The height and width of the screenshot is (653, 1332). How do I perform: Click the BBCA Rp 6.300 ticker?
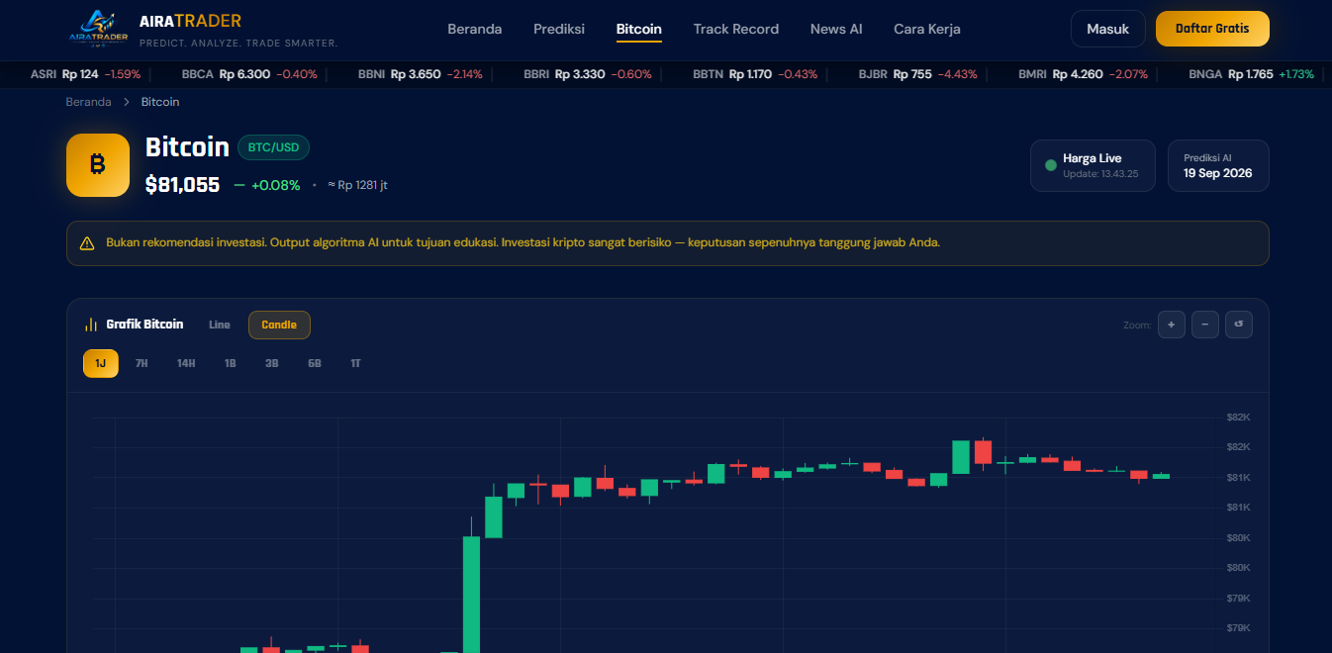click(249, 74)
